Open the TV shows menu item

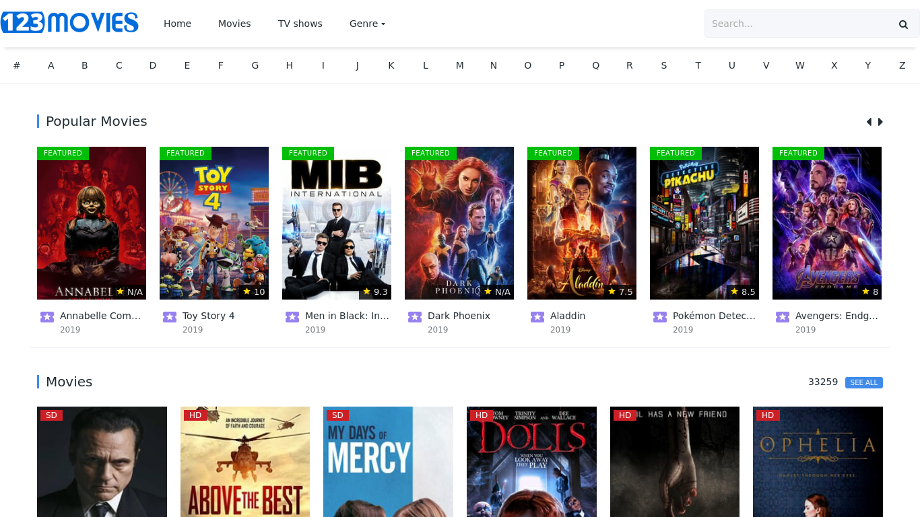point(300,24)
